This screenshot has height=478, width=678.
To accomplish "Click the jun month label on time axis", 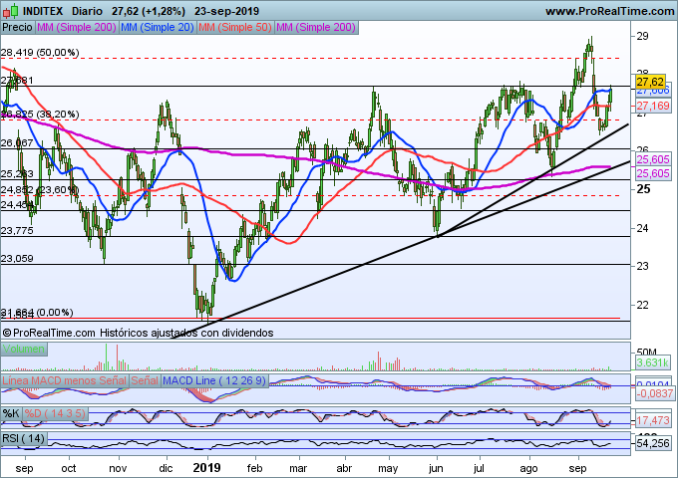I will click(x=436, y=468).
